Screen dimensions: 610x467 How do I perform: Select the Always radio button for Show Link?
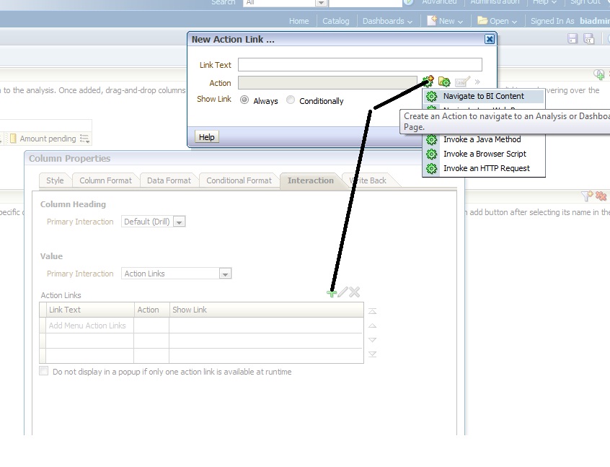tap(244, 100)
